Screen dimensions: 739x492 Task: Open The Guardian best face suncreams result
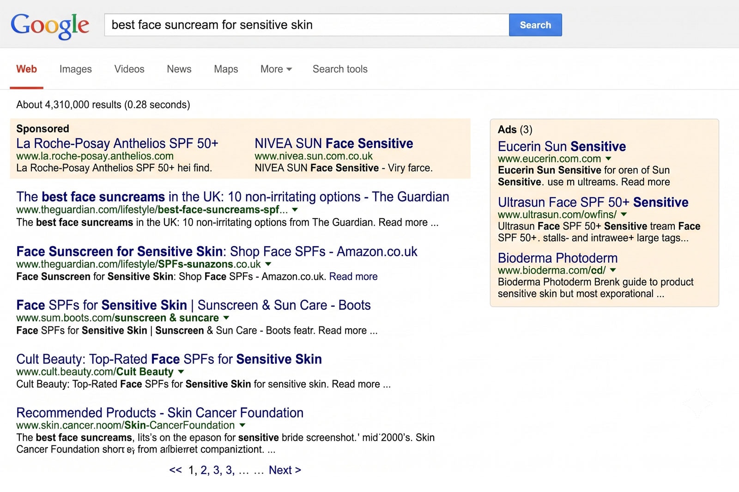tap(233, 197)
